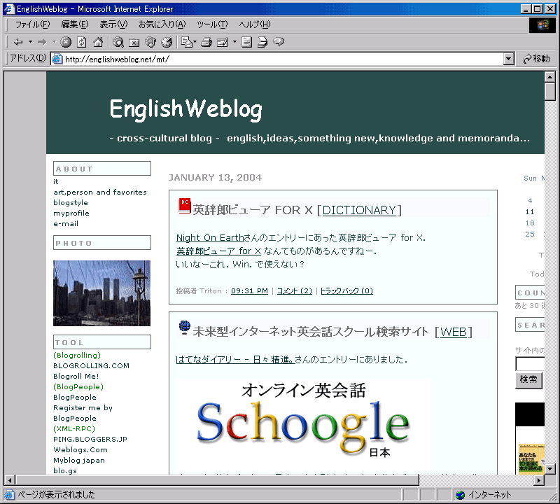
Task: Open the ヘルプ(H) menu
Action: (255, 24)
